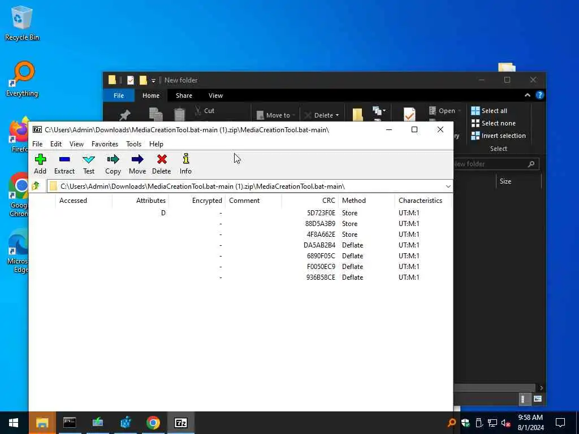Switch to Home tab in Explorer ribbon
This screenshot has height=434, width=579.
[151, 96]
